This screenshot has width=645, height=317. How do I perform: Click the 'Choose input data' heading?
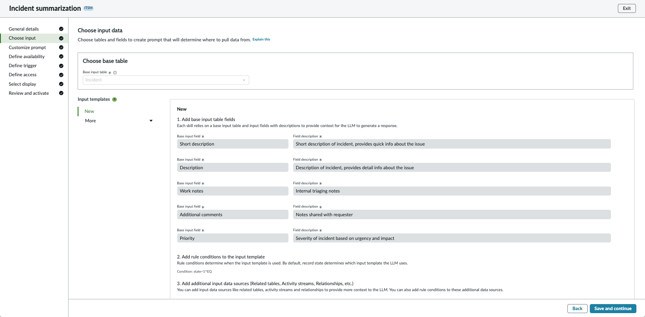click(x=100, y=31)
